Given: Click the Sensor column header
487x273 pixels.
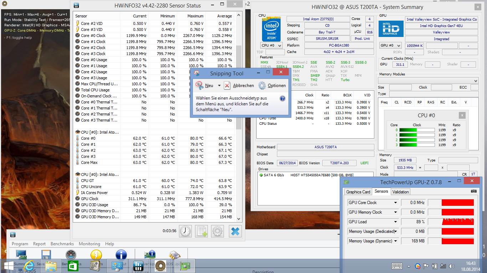Looking at the screenshot, I should coord(96,16).
